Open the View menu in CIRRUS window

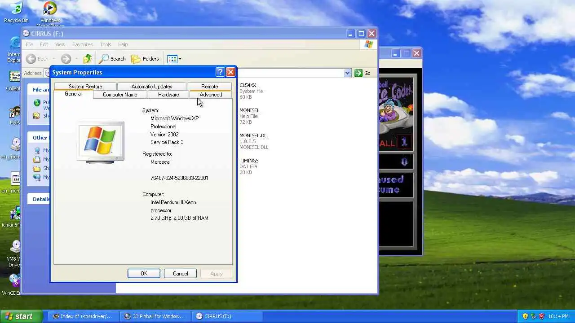click(x=60, y=44)
